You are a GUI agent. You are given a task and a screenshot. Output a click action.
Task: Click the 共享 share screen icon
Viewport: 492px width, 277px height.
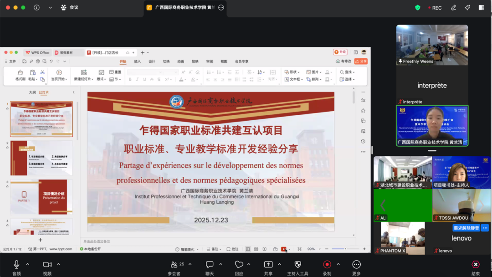(268, 265)
